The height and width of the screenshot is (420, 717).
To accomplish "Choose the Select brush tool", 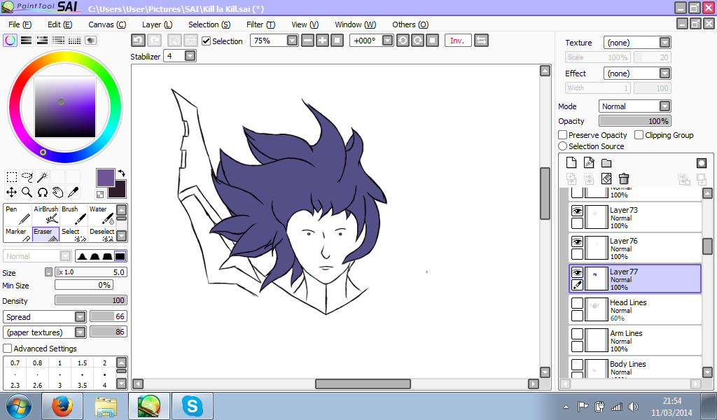I will [74, 234].
